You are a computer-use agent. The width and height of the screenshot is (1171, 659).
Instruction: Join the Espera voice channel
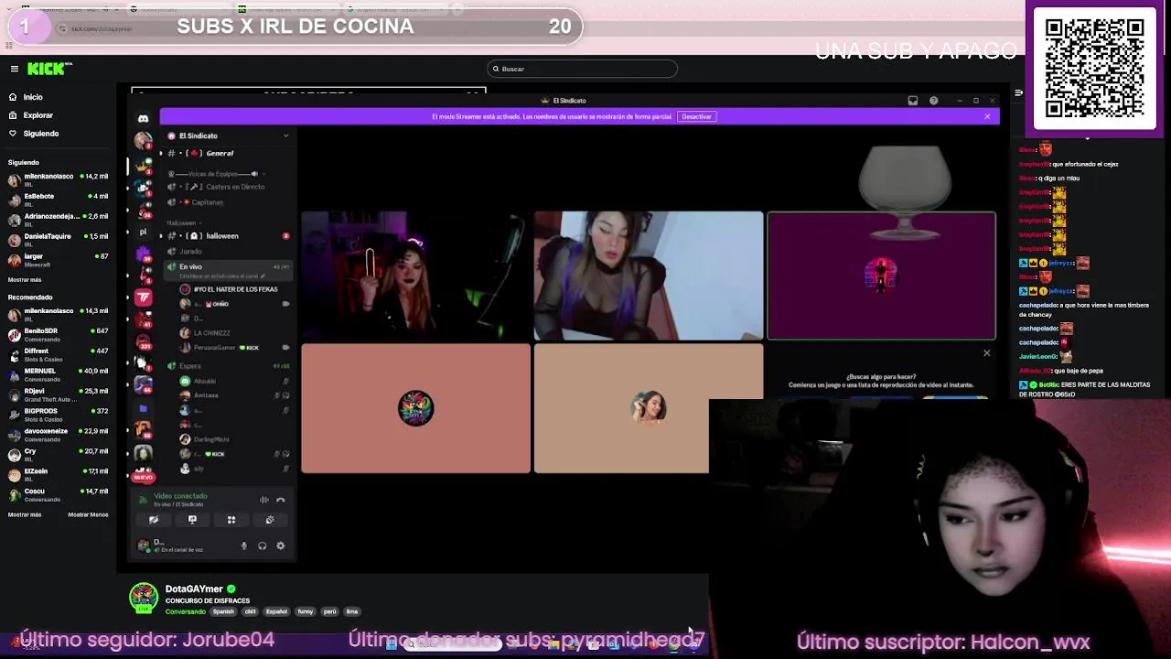(x=229, y=366)
